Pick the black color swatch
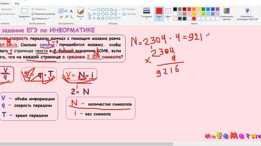 175,9
